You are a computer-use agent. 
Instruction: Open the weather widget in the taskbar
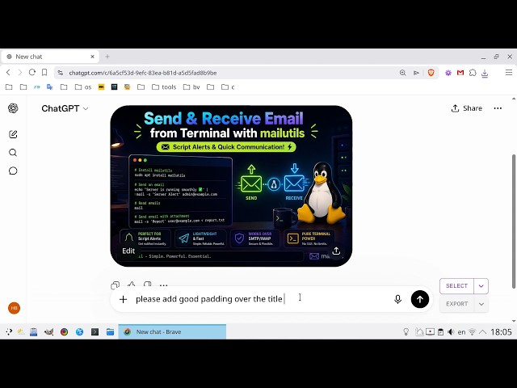21,331
